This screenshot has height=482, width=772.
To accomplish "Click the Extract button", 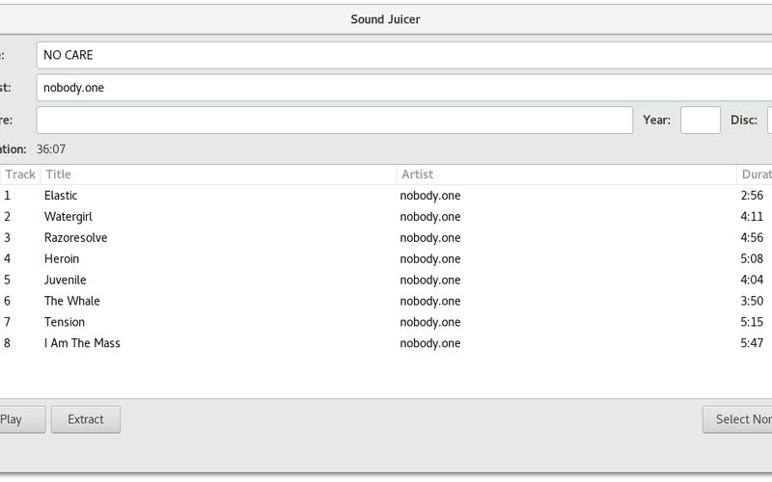I will 86,419.
